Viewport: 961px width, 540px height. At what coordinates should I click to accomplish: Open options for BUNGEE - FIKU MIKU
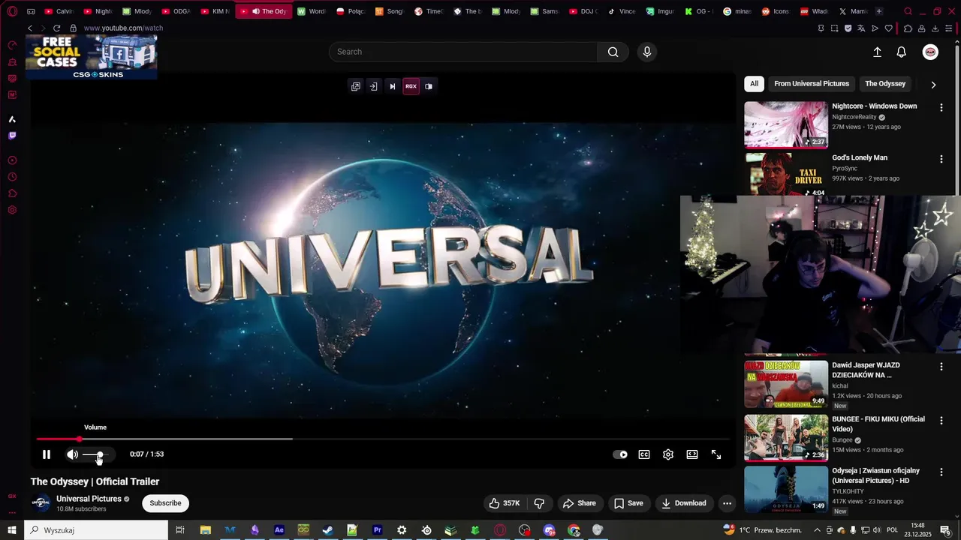(941, 421)
